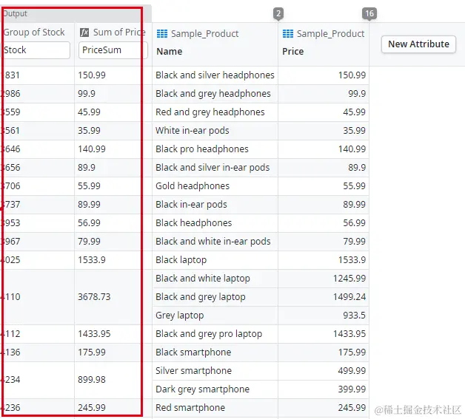The width and height of the screenshot is (465, 419).
Task: Select row Black and white laptop
Action: pos(261,279)
